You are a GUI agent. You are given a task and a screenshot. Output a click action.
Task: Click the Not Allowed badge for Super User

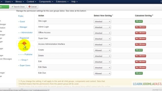140,39
